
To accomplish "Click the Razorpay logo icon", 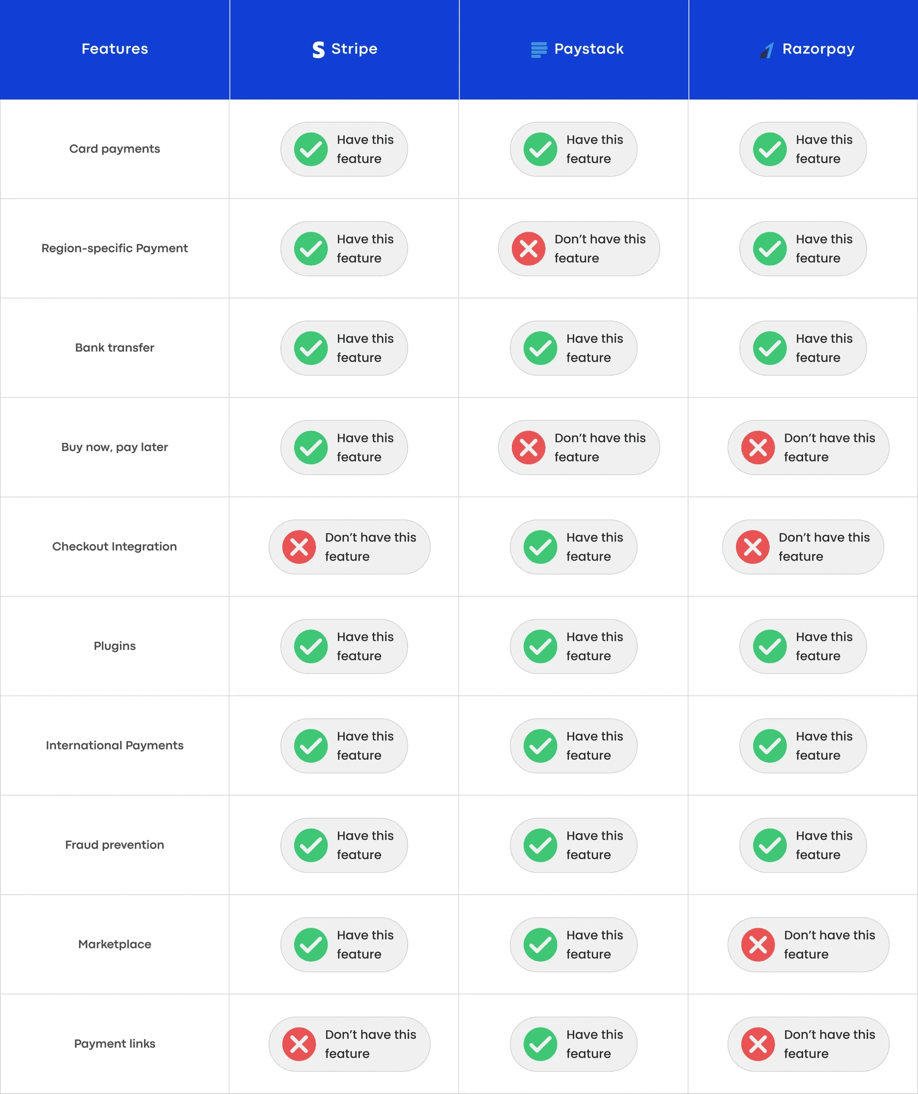I will (x=766, y=50).
